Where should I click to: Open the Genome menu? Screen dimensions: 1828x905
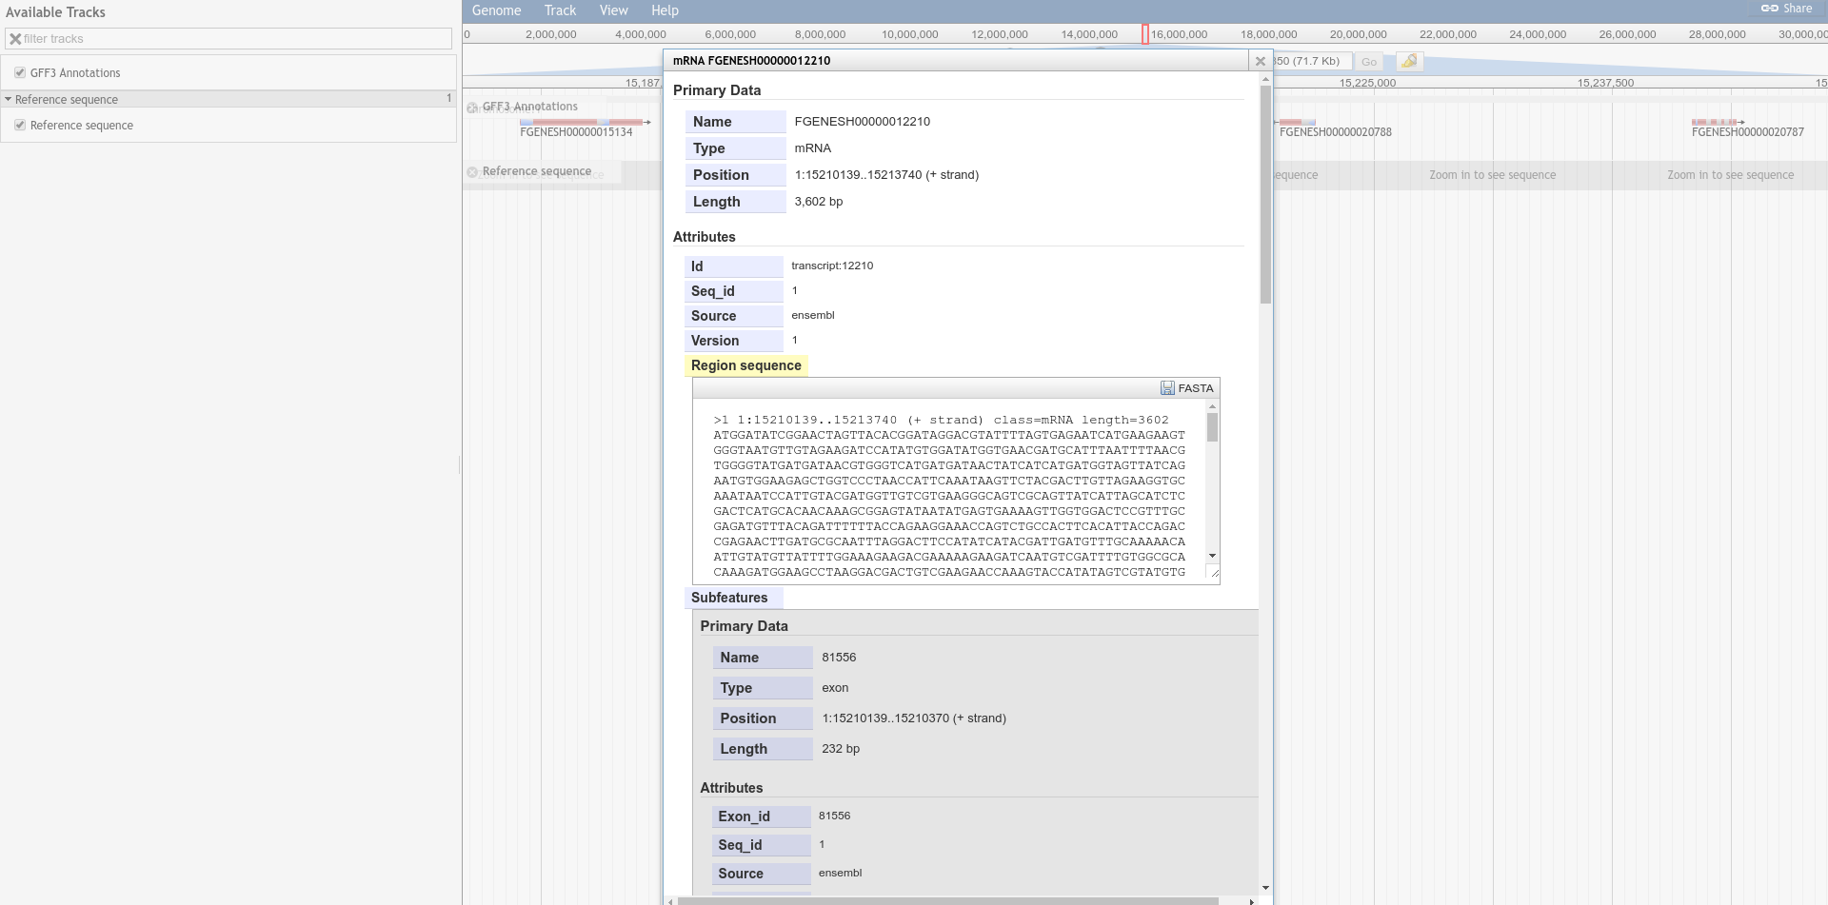[496, 10]
